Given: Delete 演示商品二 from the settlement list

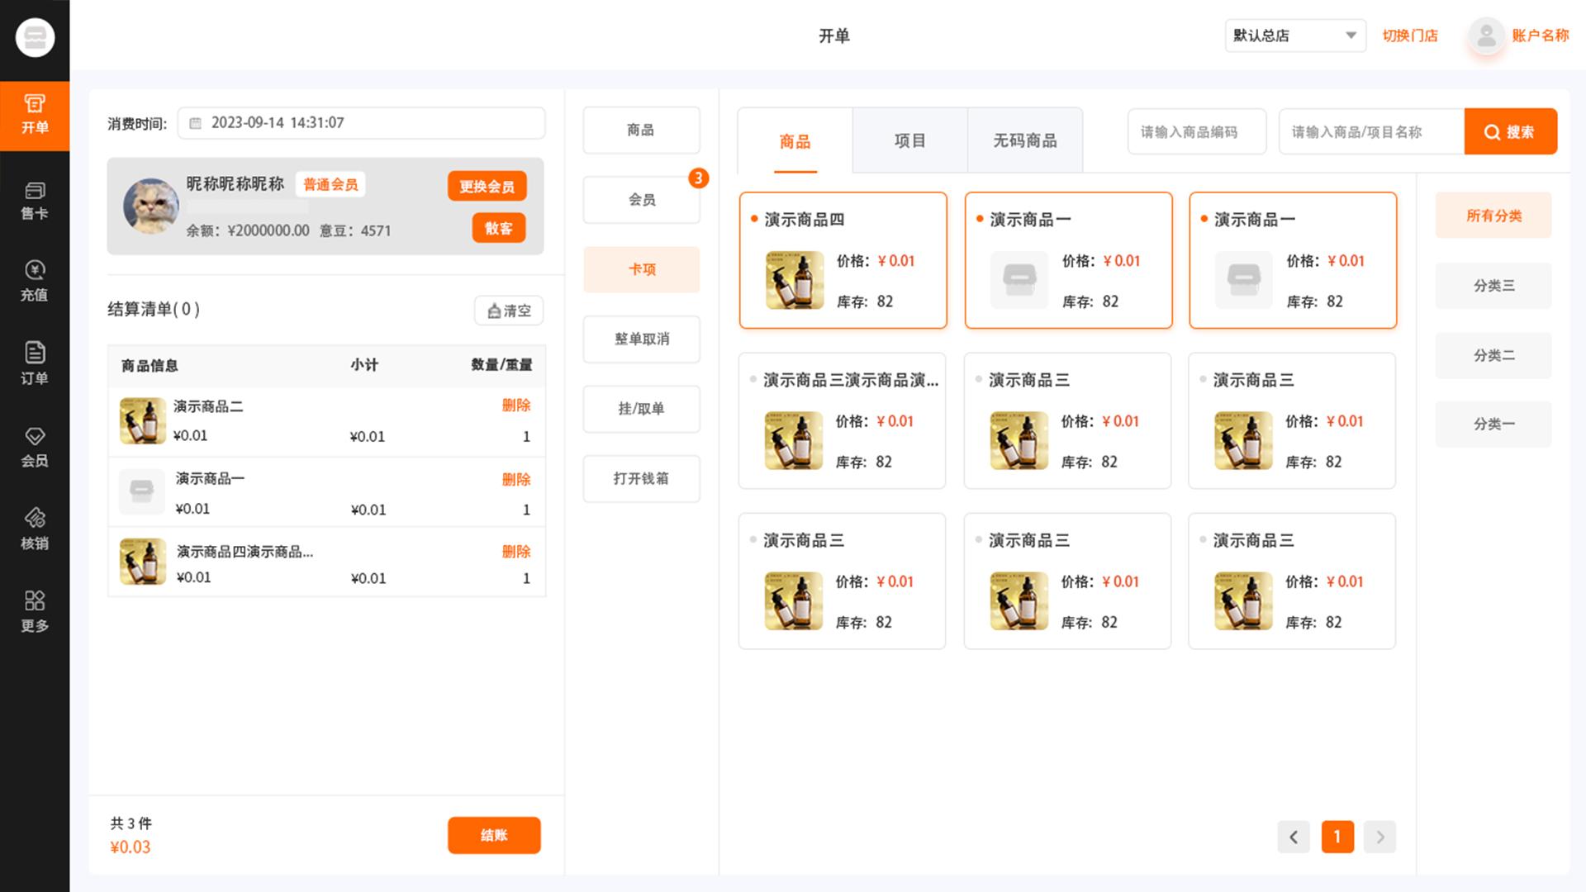Looking at the screenshot, I should coord(515,405).
